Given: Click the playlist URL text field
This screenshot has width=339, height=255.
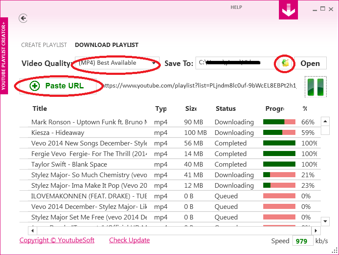Looking at the screenshot, I should pos(199,86).
